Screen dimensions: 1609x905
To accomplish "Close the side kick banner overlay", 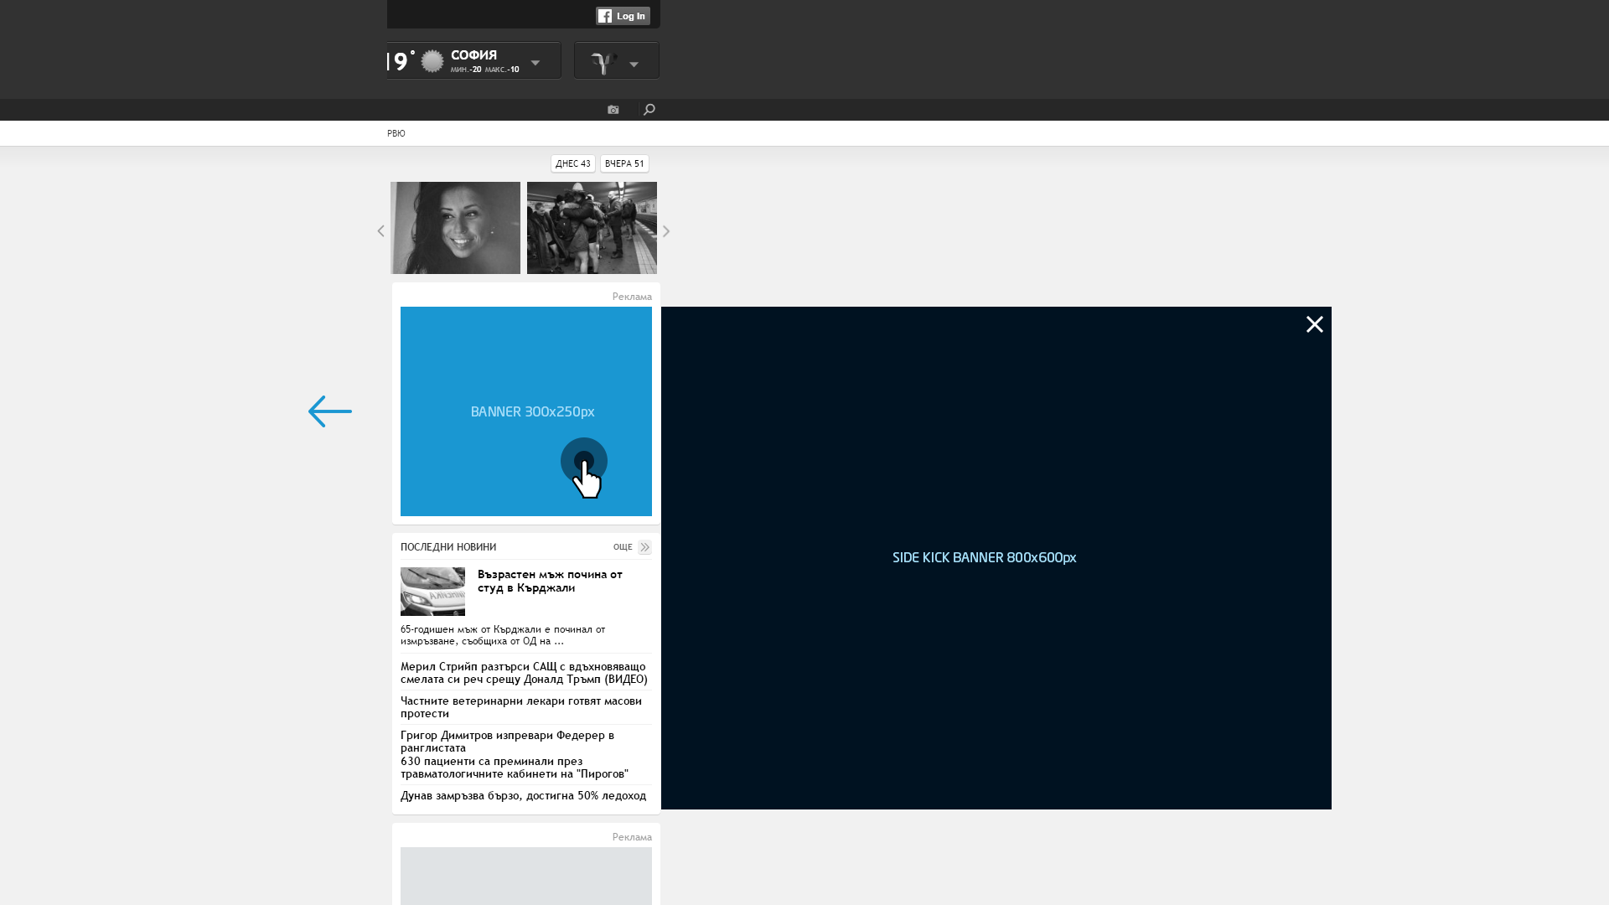I will (1314, 324).
